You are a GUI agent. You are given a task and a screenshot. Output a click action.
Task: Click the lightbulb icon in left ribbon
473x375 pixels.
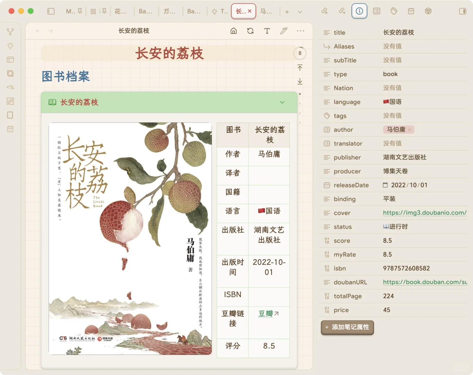(10, 46)
